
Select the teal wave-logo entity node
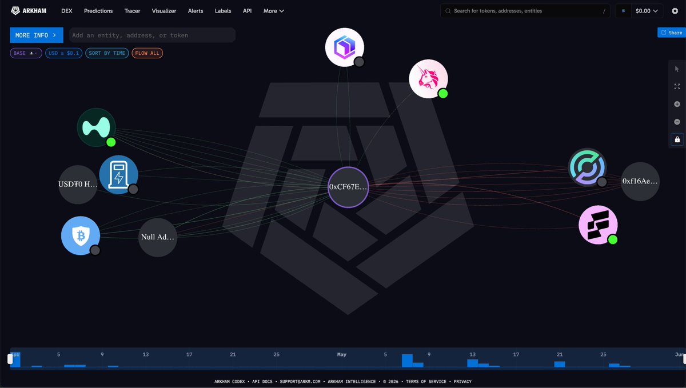coord(97,127)
